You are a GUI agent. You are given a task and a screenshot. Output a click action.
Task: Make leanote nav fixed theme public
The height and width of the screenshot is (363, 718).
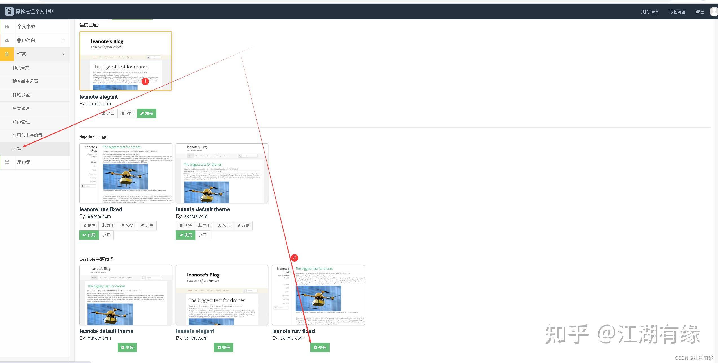click(106, 235)
